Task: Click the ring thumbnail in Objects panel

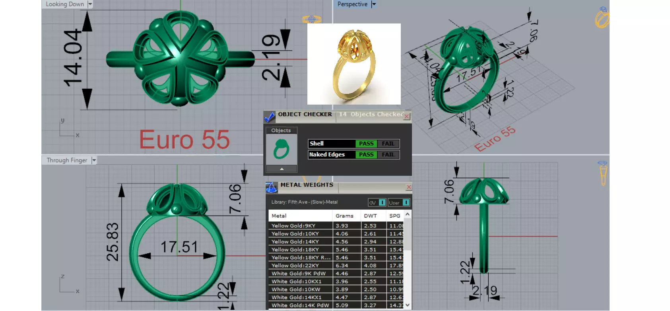Action: point(281,149)
